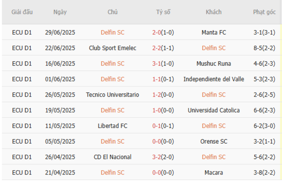Open the 3-2 score of the El Nacional match
The width and height of the screenshot is (282, 181).
[157, 157]
